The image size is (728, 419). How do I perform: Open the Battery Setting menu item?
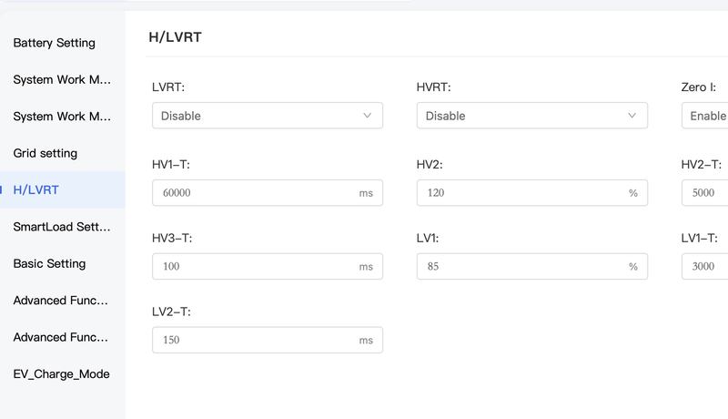coord(62,43)
